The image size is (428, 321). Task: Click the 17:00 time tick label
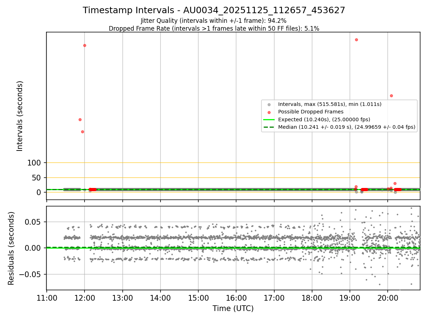pyautogui.click(x=274, y=297)
